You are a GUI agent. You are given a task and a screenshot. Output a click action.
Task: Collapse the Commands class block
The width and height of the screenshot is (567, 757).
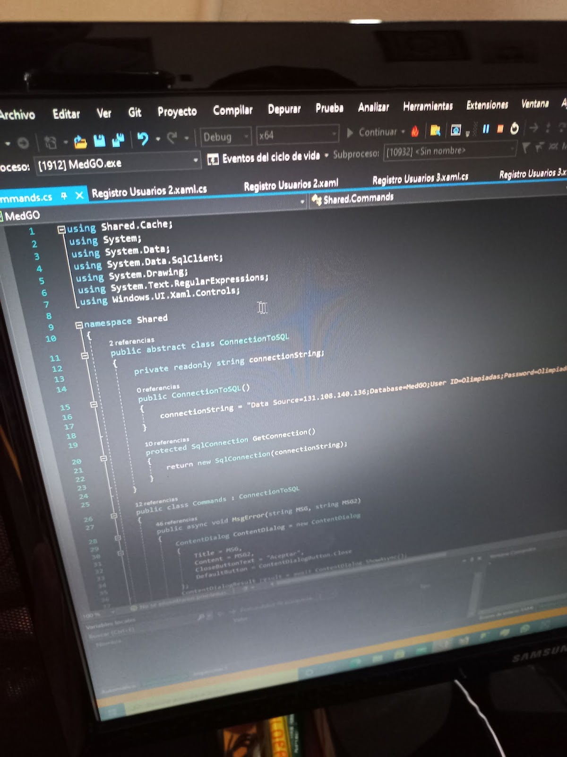[x=114, y=516]
